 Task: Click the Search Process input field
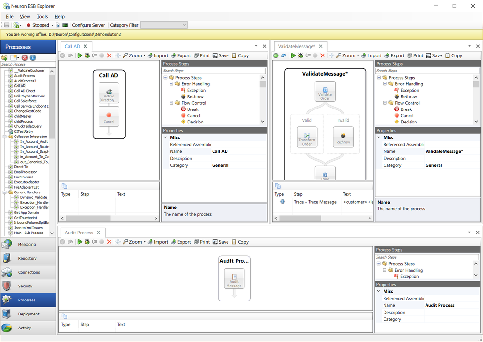28,64
